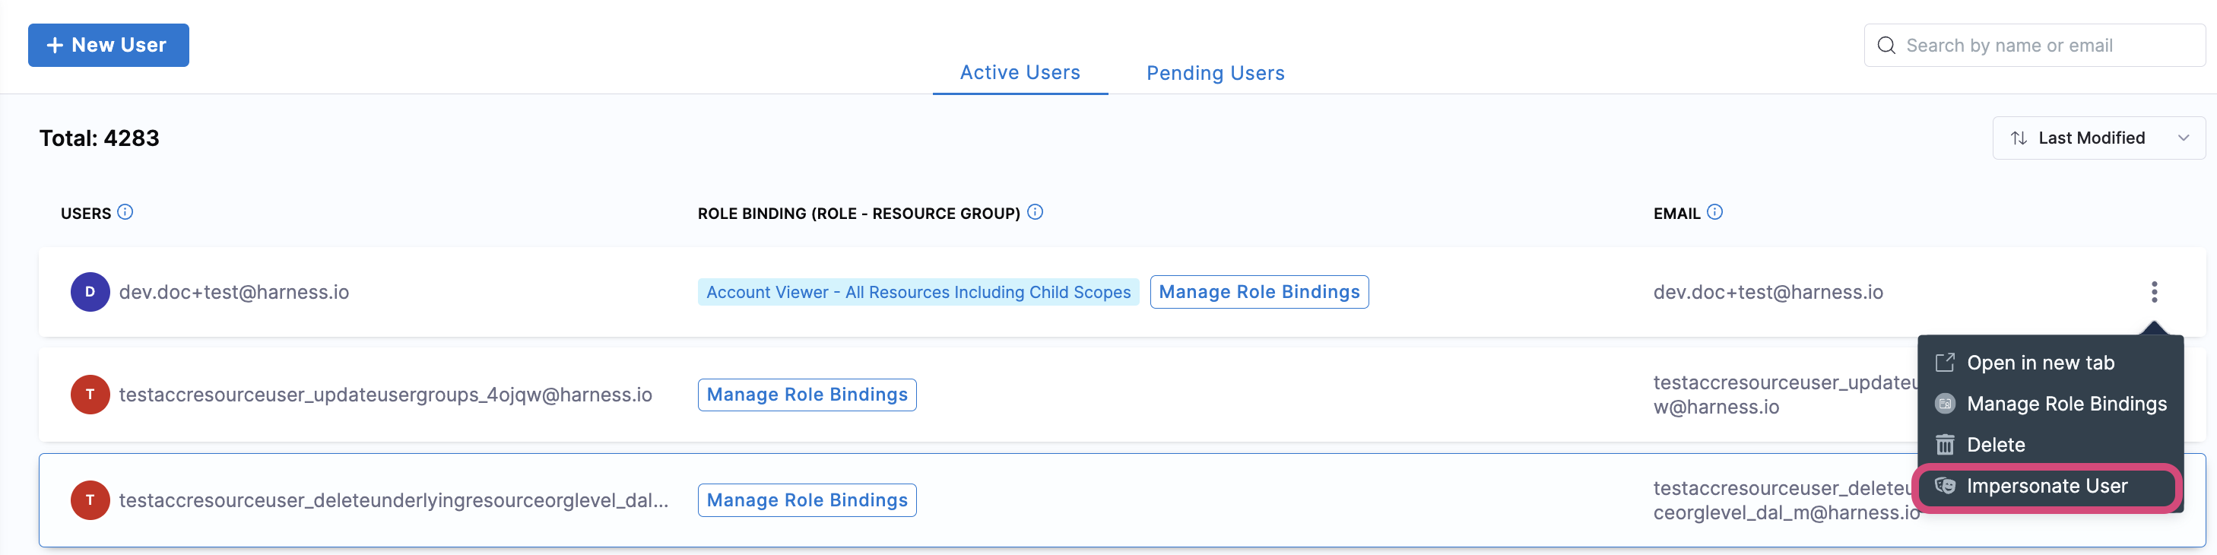Click the red T avatar for updateusergroups user

tap(90, 395)
